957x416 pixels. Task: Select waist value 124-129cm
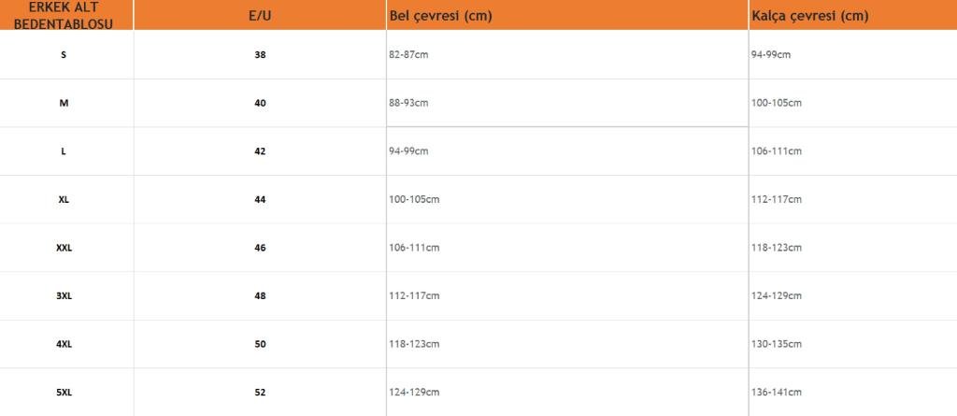point(414,393)
